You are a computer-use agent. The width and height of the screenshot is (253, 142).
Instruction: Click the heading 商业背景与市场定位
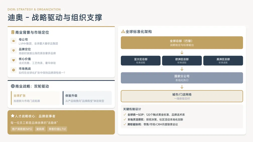[x=32, y=32]
